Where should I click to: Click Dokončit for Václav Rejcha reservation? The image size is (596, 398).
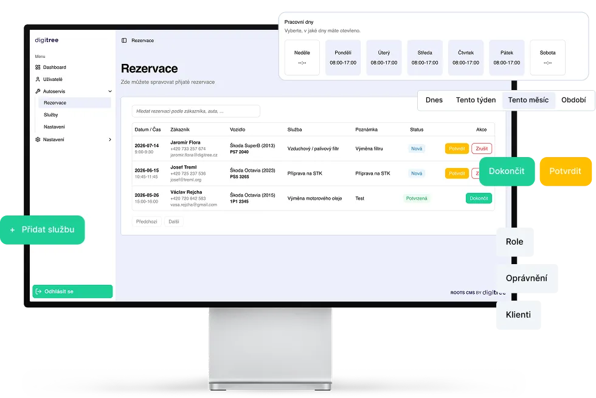click(479, 198)
